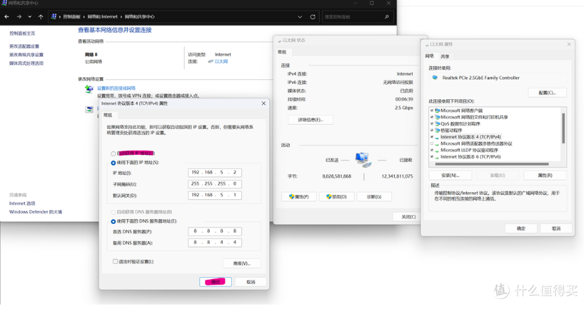This screenshot has width=585, height=319.
Task: Confirm Ethernet properties with 确定
Action: click(x=521, y=229)
